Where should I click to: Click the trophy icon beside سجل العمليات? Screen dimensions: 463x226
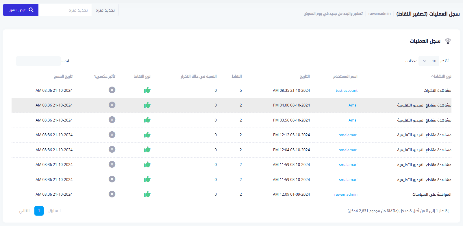click(x=448, y=41)
